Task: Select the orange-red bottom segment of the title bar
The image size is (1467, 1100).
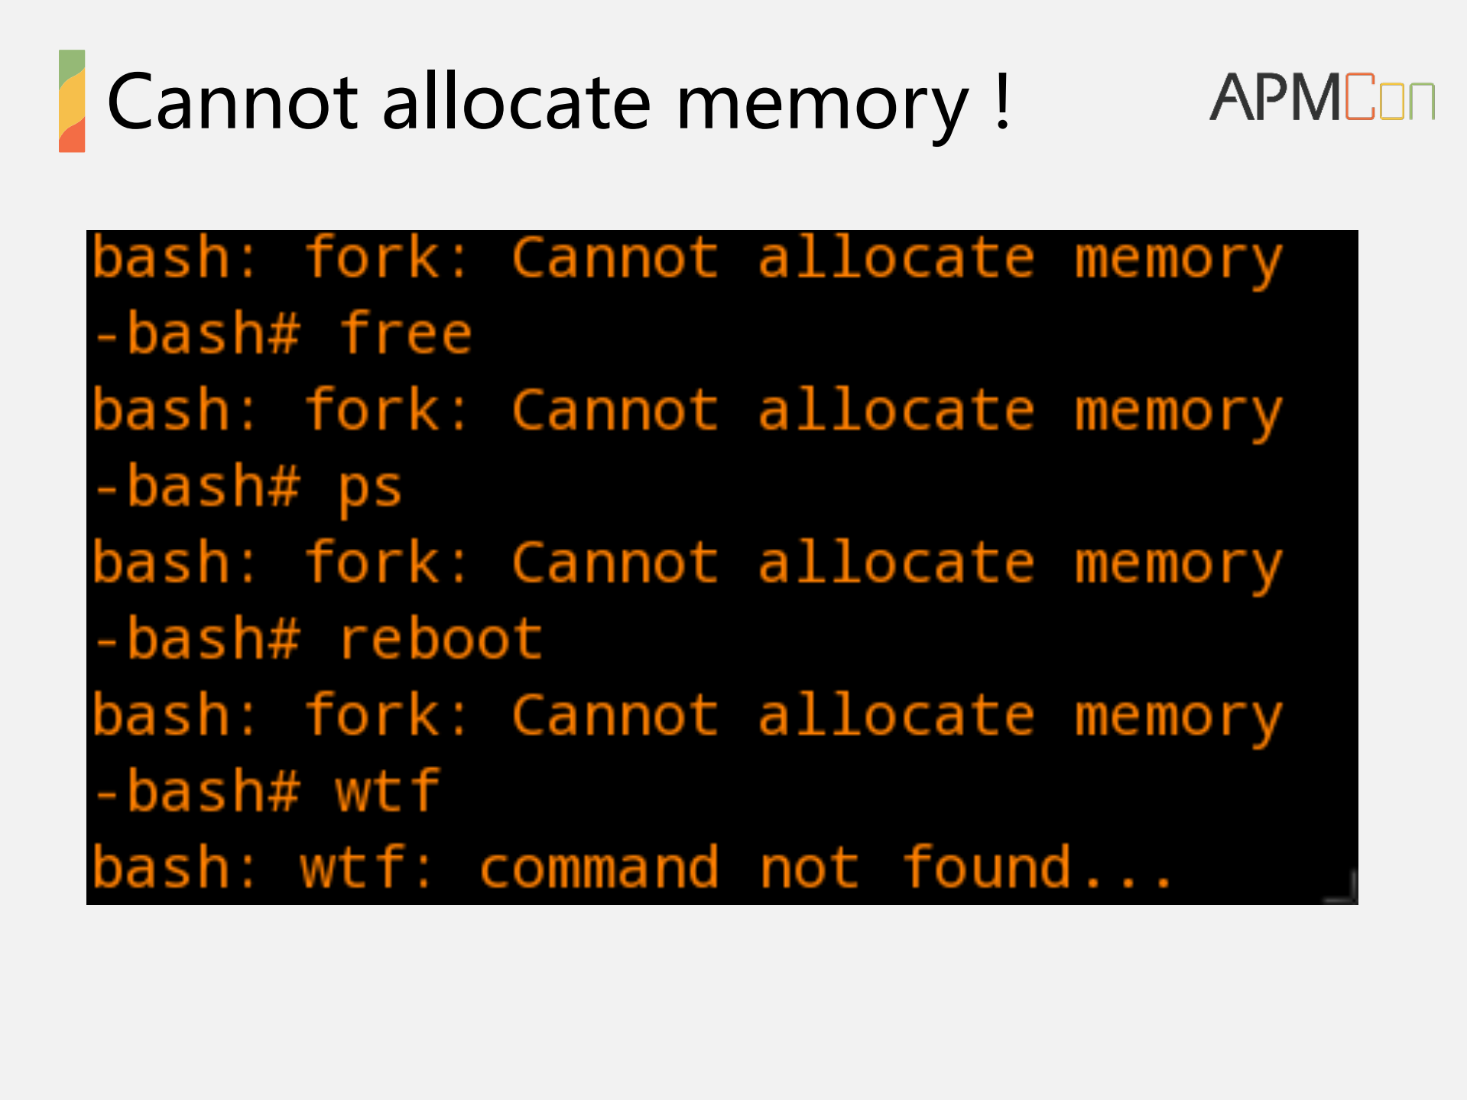Action: pyautogui.click(x=72, y=138)
